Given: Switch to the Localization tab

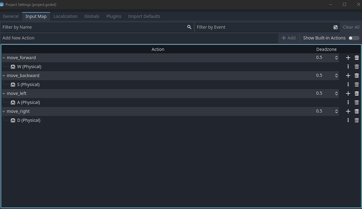Looking at the screenshot, I should [65, 16].
